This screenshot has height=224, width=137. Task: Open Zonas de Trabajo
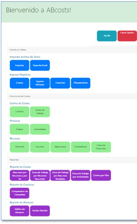pos(40,112)
